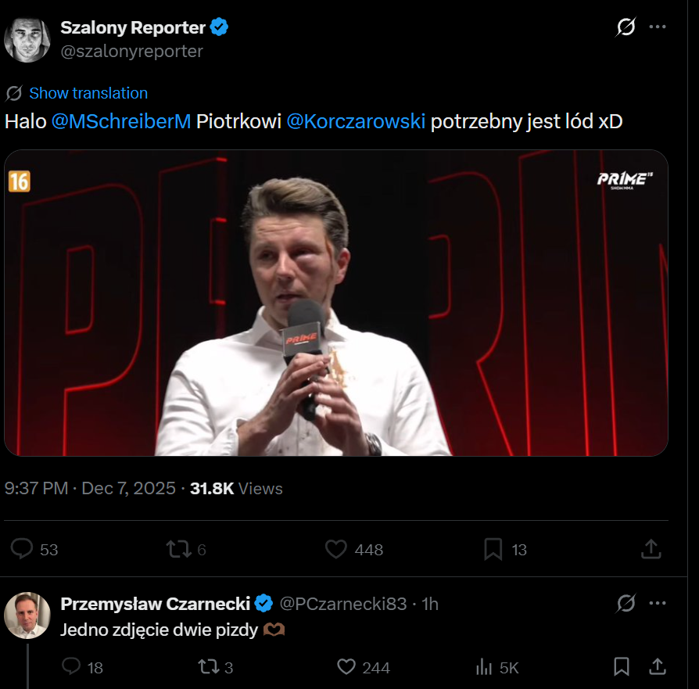
Task: Click Show translation link
Action: click(x=88, y=93)
